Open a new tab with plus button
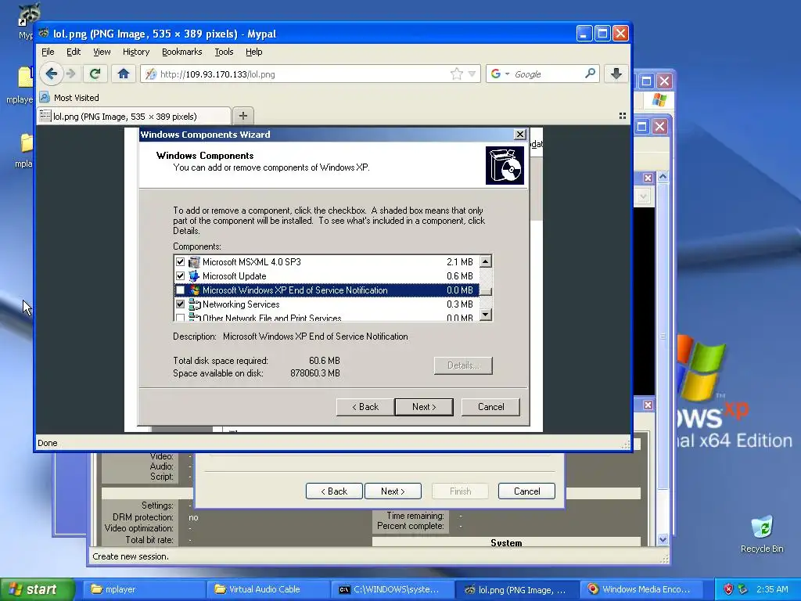This screenshot has height=601, width=801. (x=243, y=116)
